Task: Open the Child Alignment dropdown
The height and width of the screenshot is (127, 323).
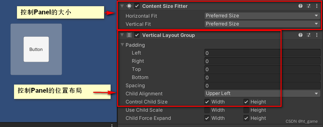Action: pos(262,94)
